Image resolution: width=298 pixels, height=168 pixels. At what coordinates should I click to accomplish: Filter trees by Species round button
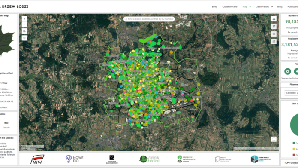[x=288, y=71]
